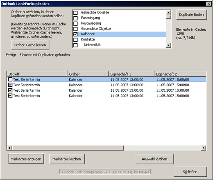Viewport: 213px width, 180px height.
Task: Click the results scroll-left arrow
Action: click(9, 148)
